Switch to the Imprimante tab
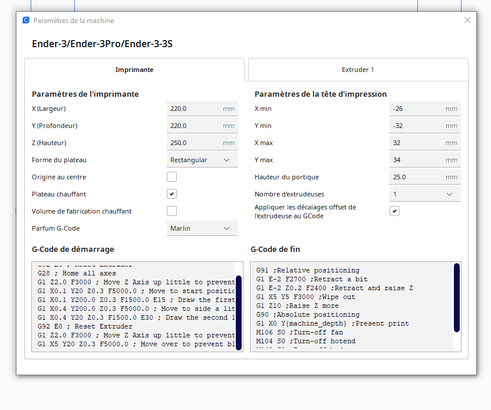The height and width of the screenshot is (410, 491). (134, 70)
